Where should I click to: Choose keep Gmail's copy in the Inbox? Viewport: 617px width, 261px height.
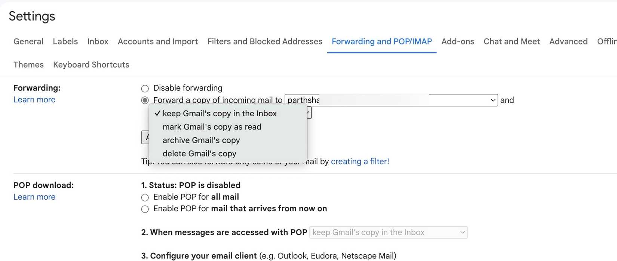[220, 114]
